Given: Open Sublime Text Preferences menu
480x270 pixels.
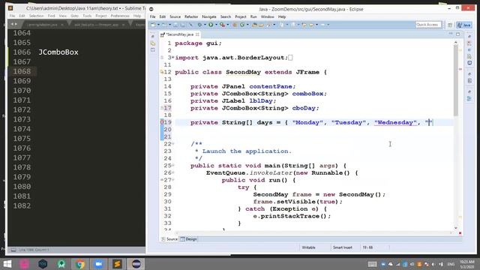Looking at the screenshot, I should (x=120, y=16).
